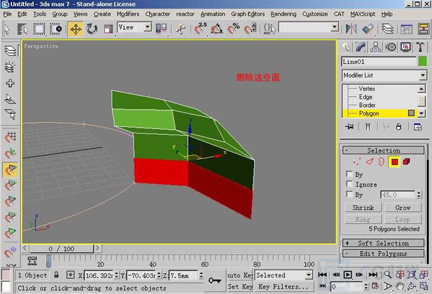The width and height of the screenshot is (432, 294).
Task: Collapse the Edit Polygons rollout
Action: tap(383, 253)
